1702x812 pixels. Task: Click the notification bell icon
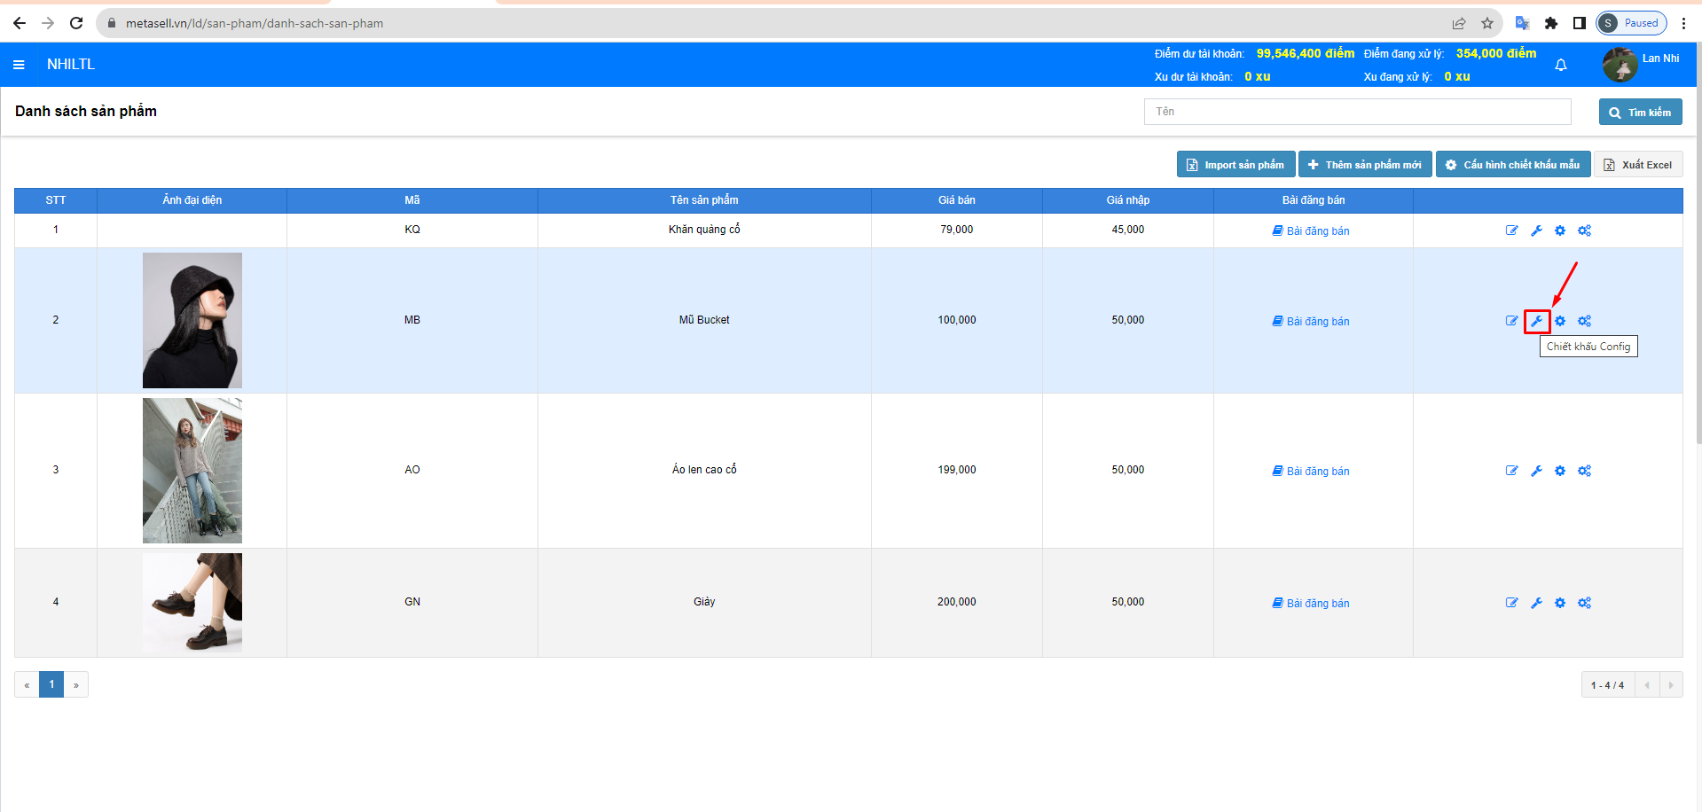pos(1560,65)
